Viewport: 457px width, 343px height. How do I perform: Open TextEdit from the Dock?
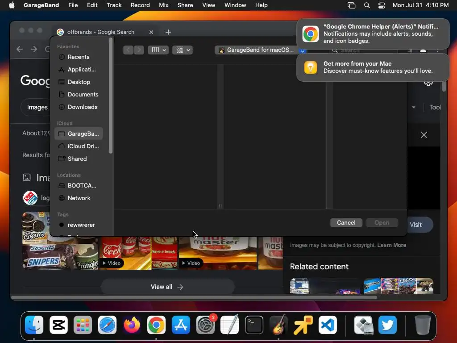click(230, 325)
